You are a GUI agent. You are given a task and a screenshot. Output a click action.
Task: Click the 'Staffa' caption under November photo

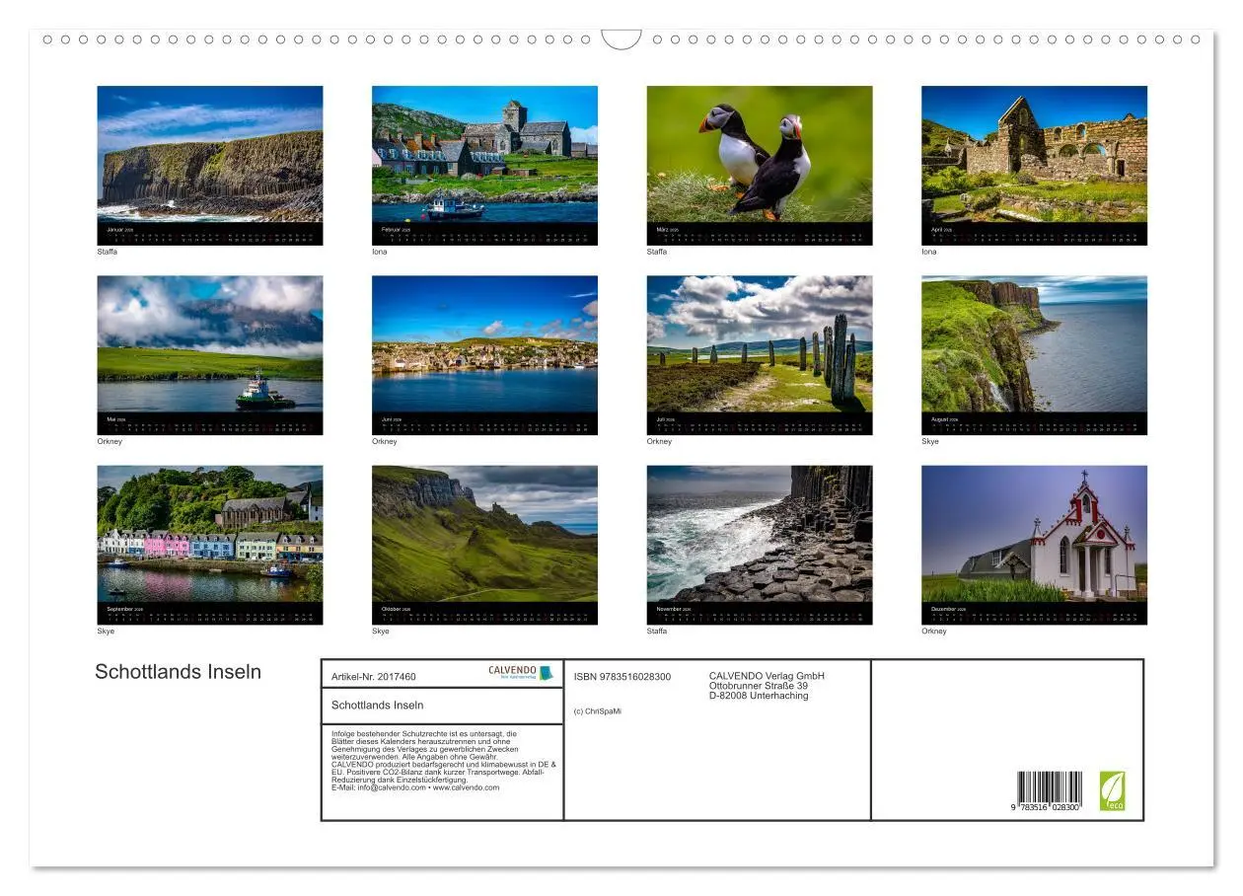click(x=657, y=631)
